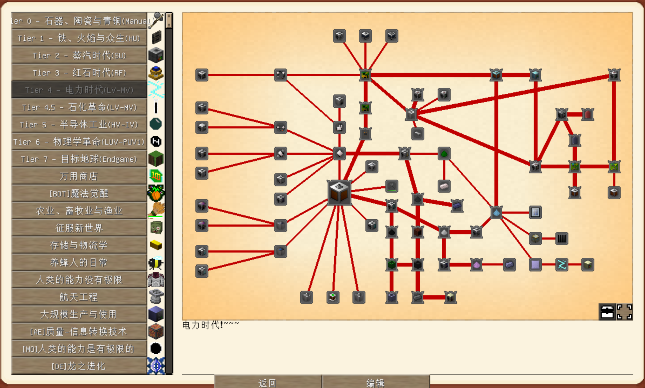Open the cyan lightning bolt quest
This screenshot has width=645, height=388.
click(x=562, y=265)
